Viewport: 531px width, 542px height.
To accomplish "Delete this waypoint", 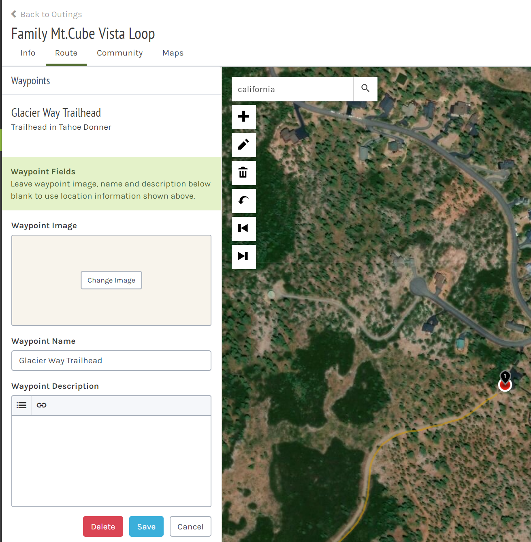I will (103, 527).
